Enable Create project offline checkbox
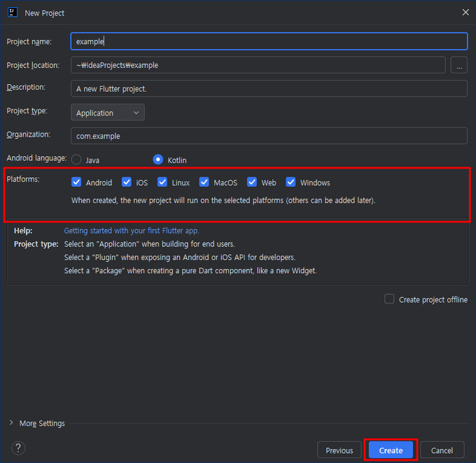 [389, 299]
